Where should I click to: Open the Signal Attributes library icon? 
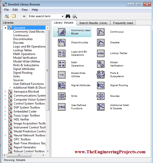62,85
